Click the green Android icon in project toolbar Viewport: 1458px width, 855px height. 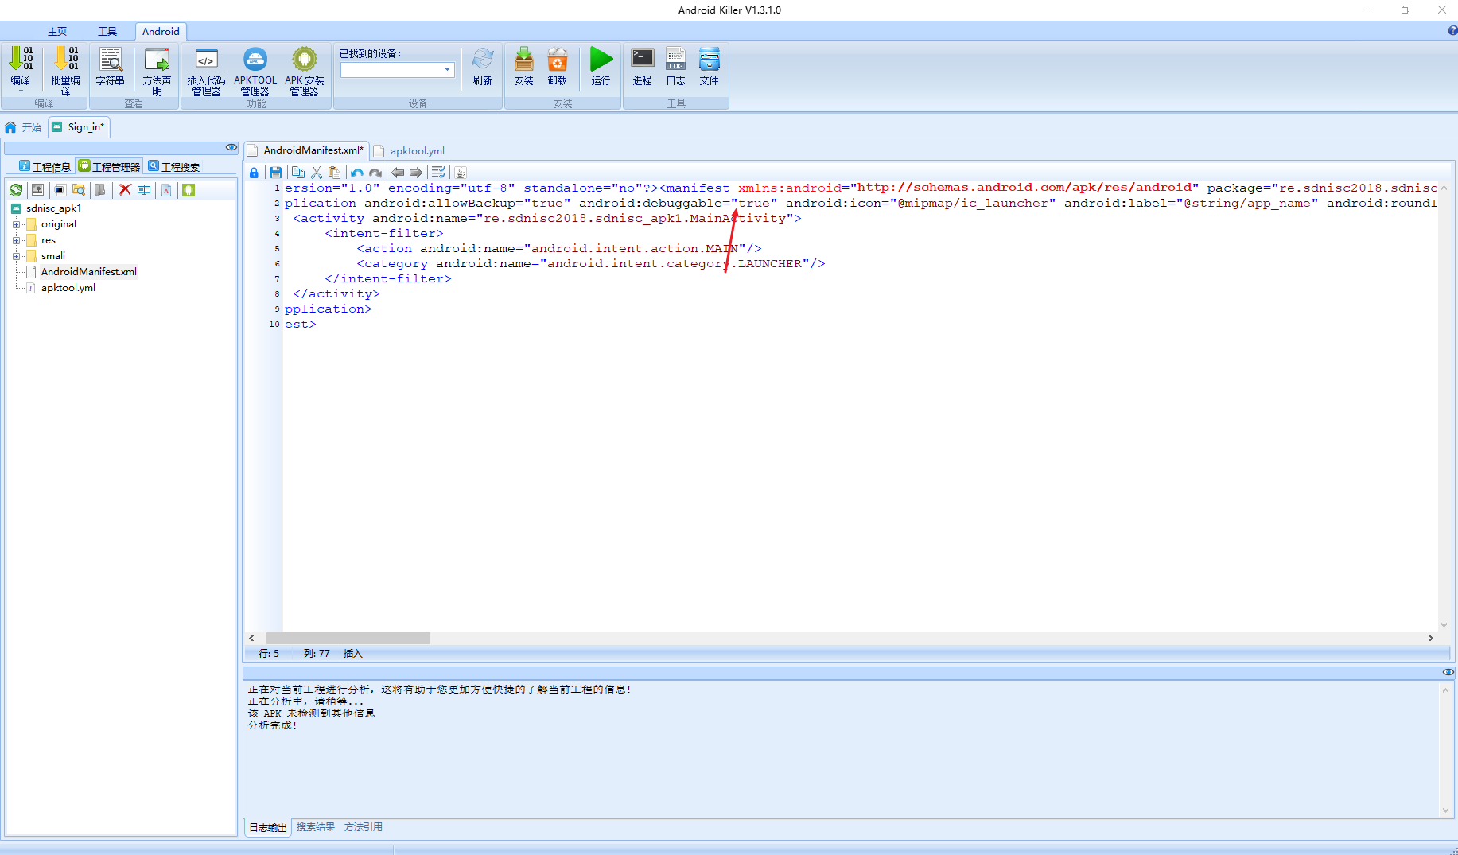point(189,190)
